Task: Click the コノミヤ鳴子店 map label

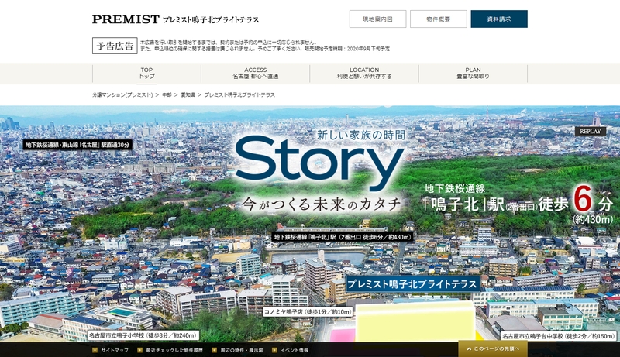Action: tap(308, 311)
